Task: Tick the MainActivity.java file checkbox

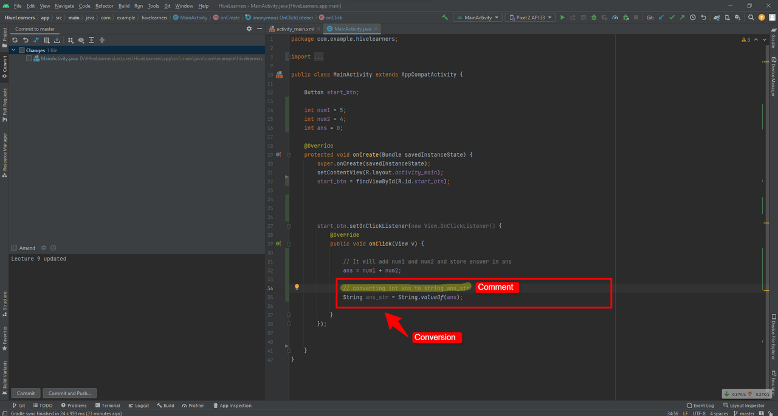Action: click(x=29, y=59)
